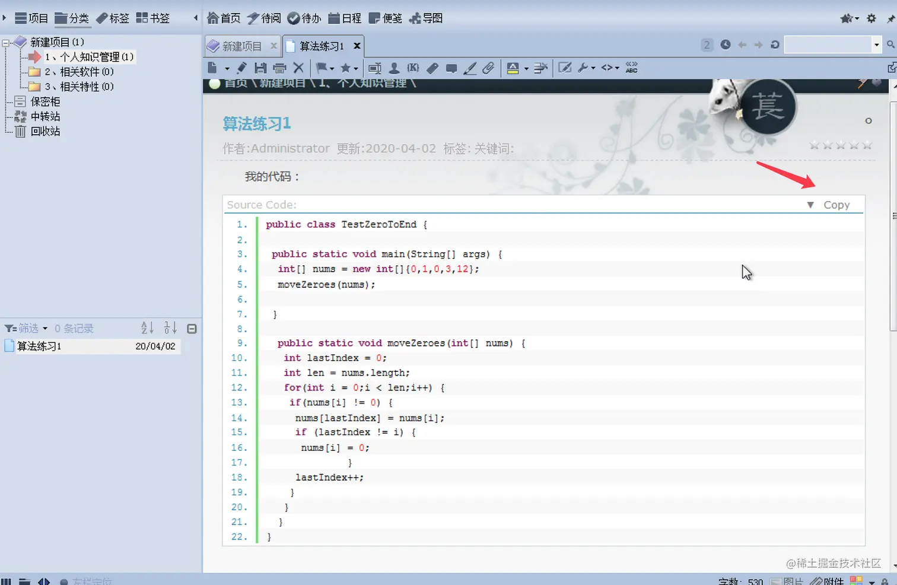The width and height of the screenshot is (897, 585).
Task: Open the wrench tools dropdown arrow
Action: coord(593,69)
